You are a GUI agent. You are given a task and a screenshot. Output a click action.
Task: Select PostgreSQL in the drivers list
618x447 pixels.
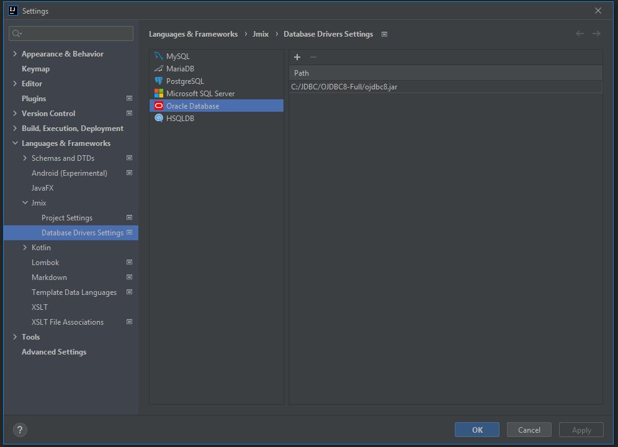[x=217, y=81]
